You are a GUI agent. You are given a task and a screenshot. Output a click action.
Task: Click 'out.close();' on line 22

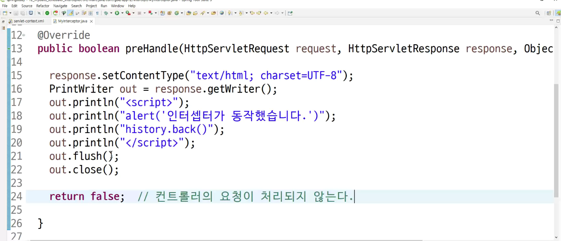(x=84, y=170)
